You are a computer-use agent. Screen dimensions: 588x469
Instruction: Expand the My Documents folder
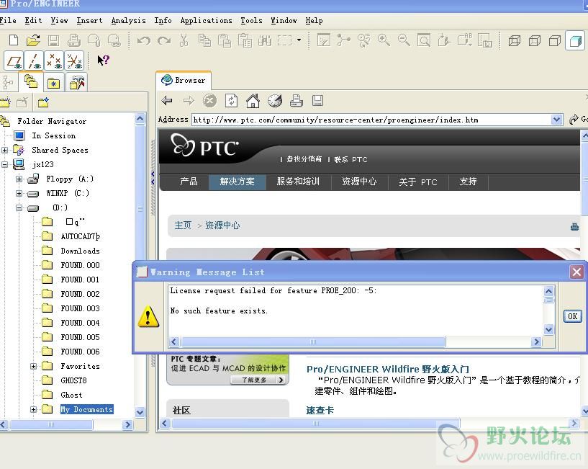[x=34, y=409]
